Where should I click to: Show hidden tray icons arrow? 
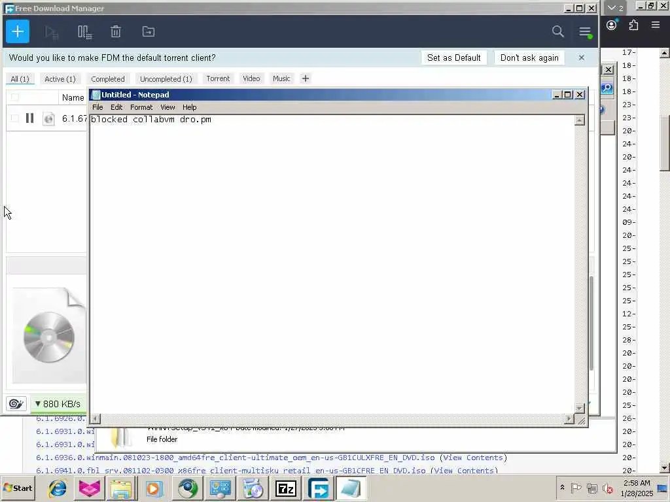pos(562,487)
